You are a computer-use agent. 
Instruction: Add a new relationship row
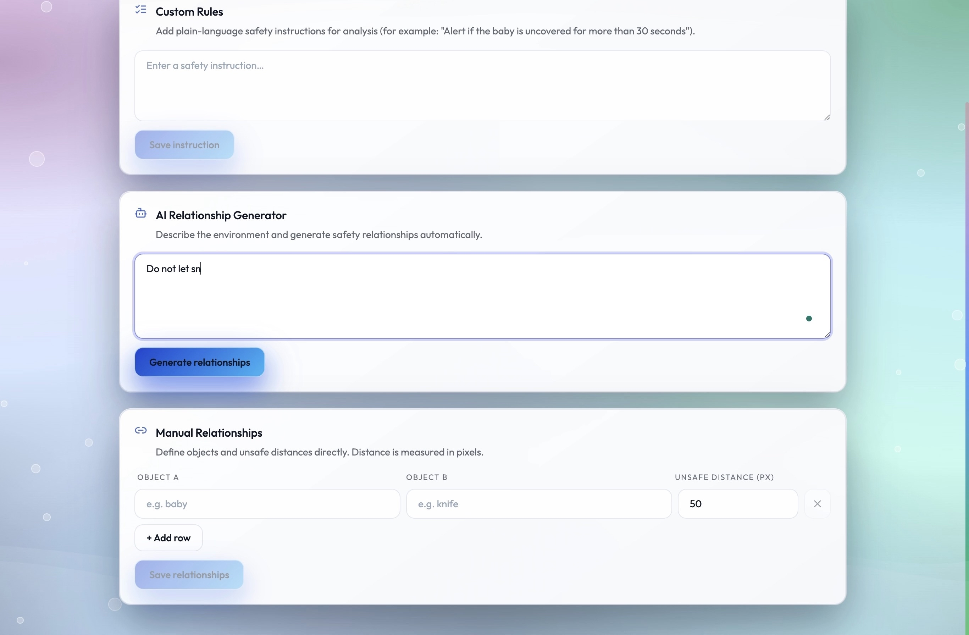click(x=168, y=538)
